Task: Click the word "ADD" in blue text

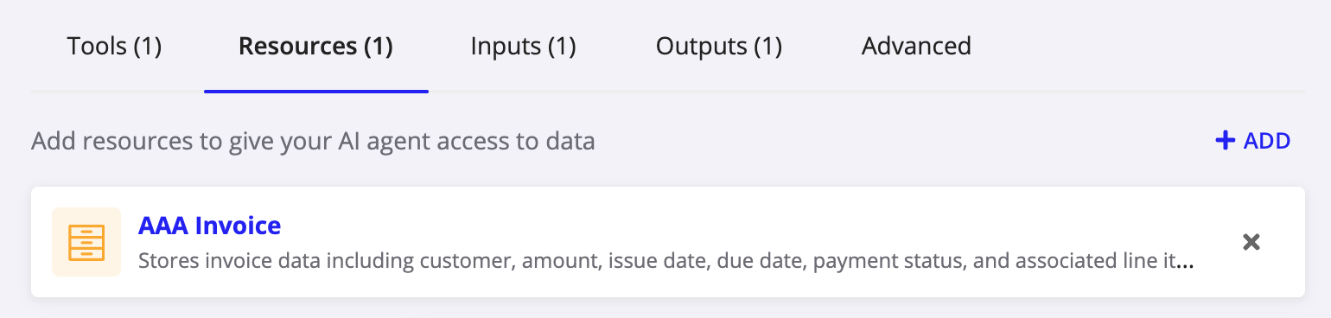Action: coord(1267,140)
